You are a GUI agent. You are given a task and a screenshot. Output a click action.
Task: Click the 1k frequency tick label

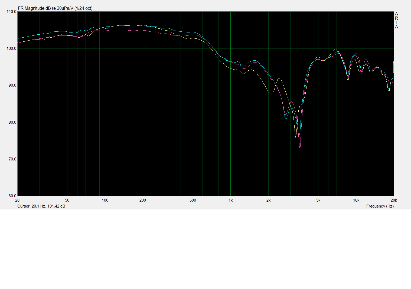tap(230, 200)
